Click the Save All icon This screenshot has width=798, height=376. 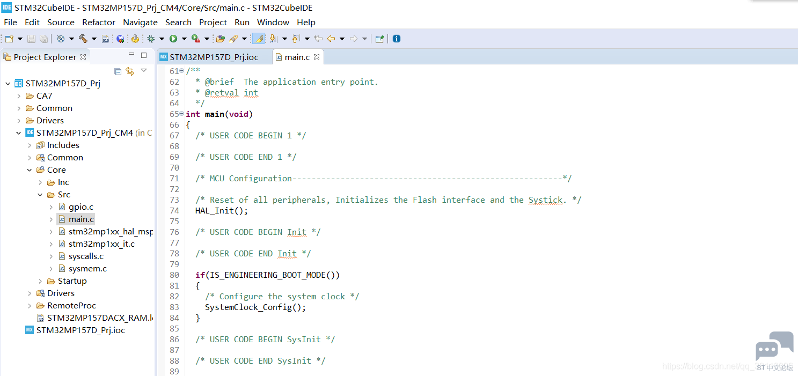point(43,39)
